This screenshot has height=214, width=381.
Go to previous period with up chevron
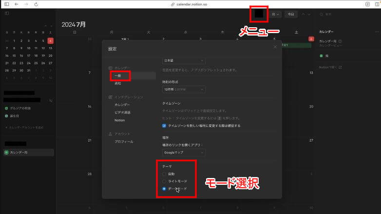click(303, 14)
